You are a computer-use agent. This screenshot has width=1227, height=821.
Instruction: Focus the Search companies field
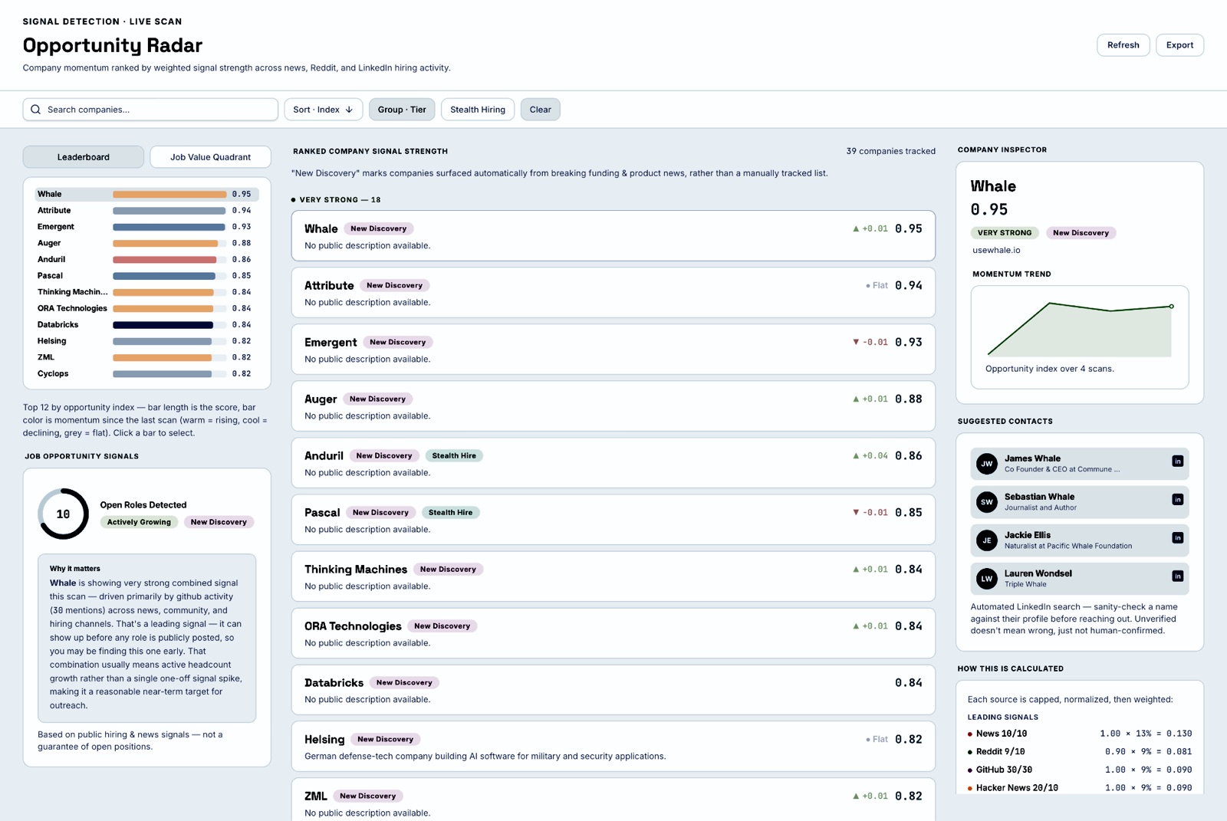coord(150,110)
